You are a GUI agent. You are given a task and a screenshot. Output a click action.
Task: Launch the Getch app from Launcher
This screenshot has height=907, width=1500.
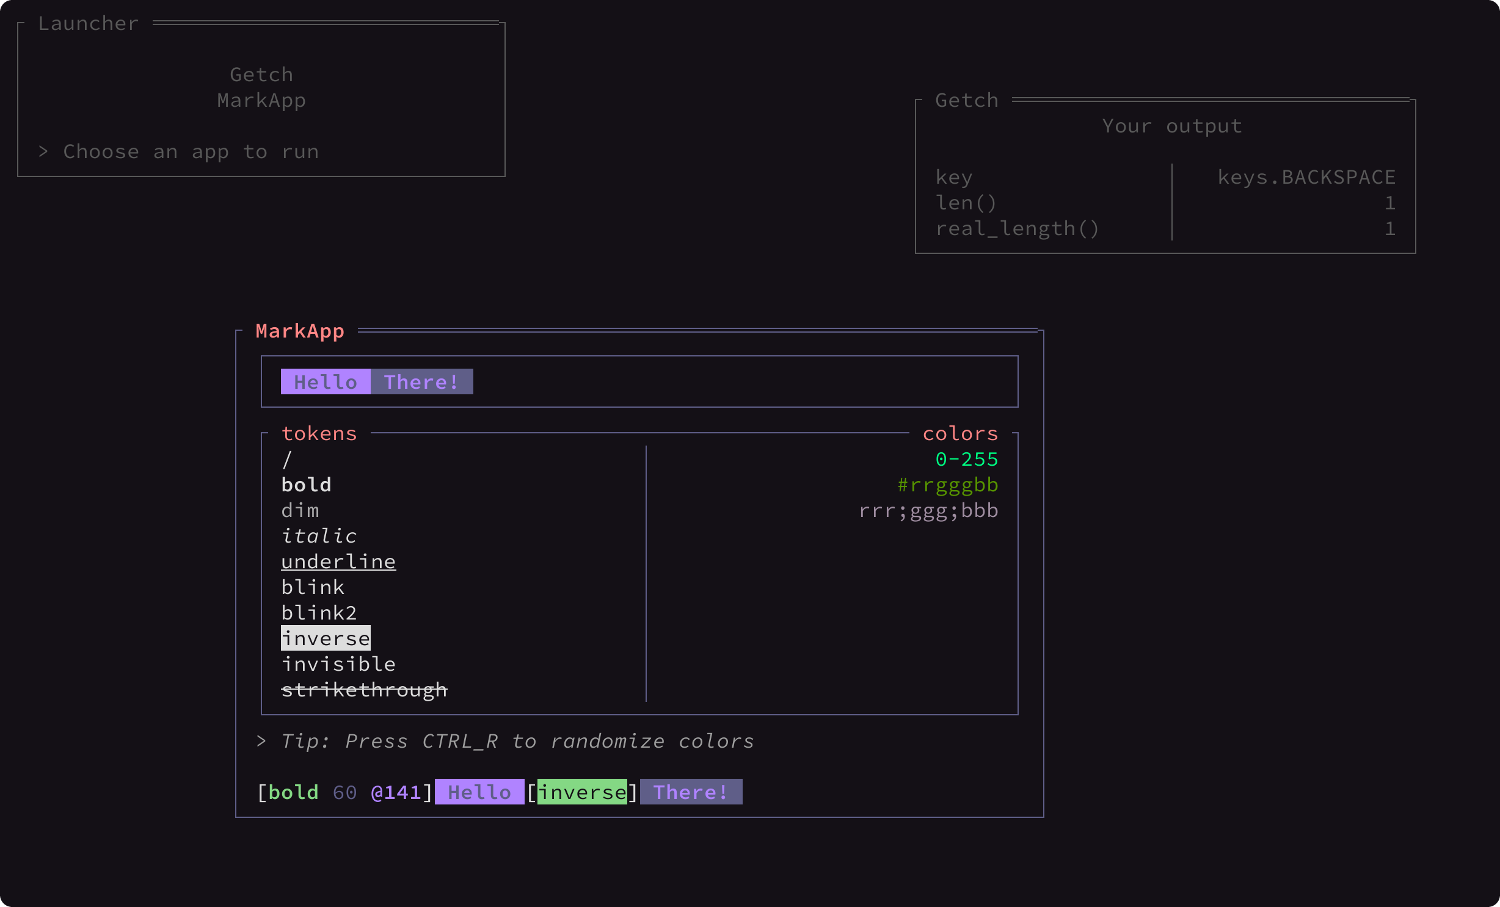pyautogui.click(x=261, y=74)
